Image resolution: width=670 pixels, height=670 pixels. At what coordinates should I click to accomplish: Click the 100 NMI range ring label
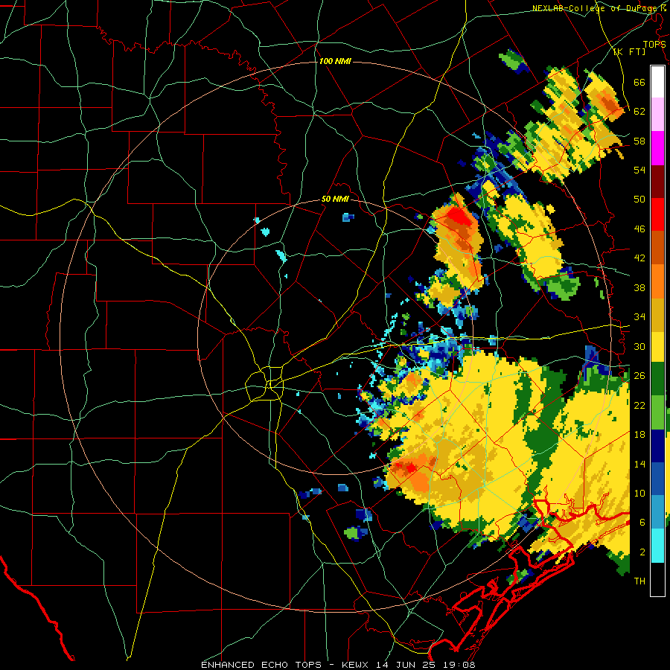tap(335, 62)
